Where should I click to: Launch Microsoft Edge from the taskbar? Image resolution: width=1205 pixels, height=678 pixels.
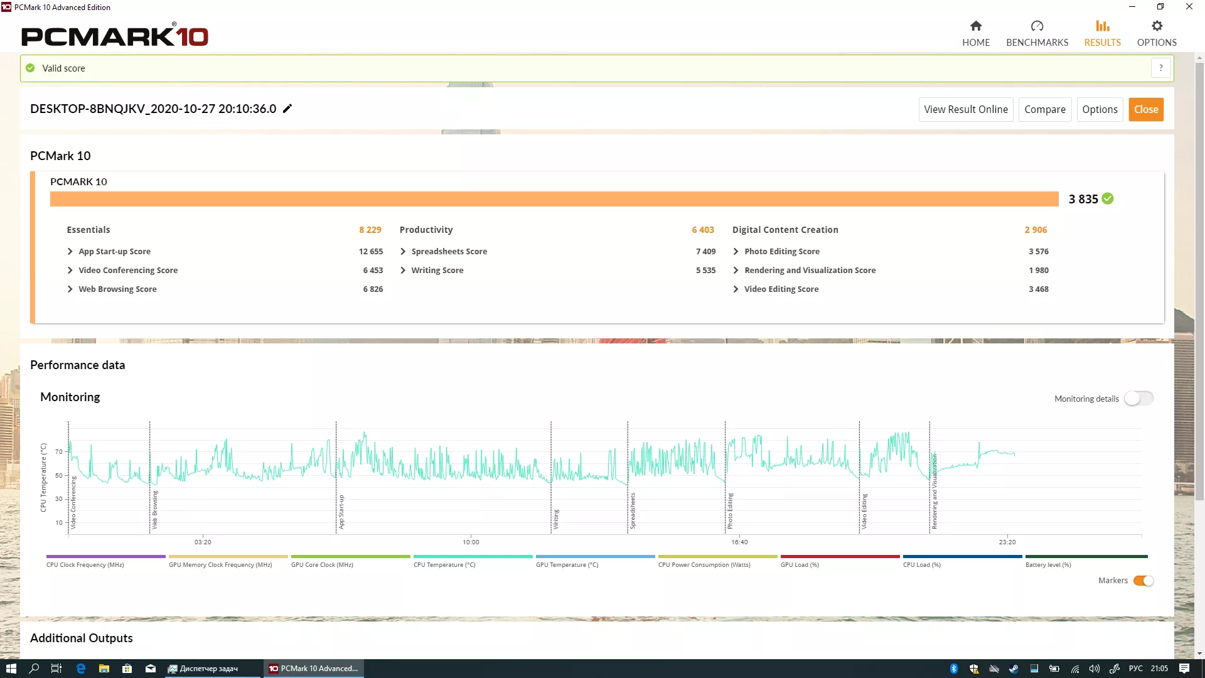tap(80, 669)
